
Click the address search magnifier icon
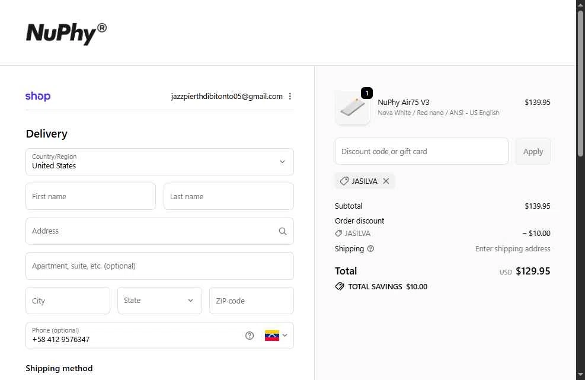pos(283,231)
